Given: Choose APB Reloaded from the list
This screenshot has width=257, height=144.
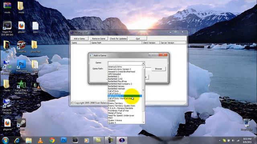Looking at the screenshot, I should (x=125, y=74).
